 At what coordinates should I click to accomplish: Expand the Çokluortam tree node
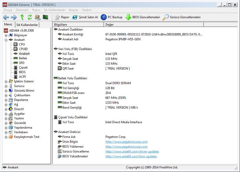(6, 95)
